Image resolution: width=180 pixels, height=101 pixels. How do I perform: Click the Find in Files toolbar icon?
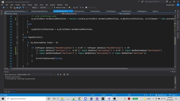click(69, 8)
